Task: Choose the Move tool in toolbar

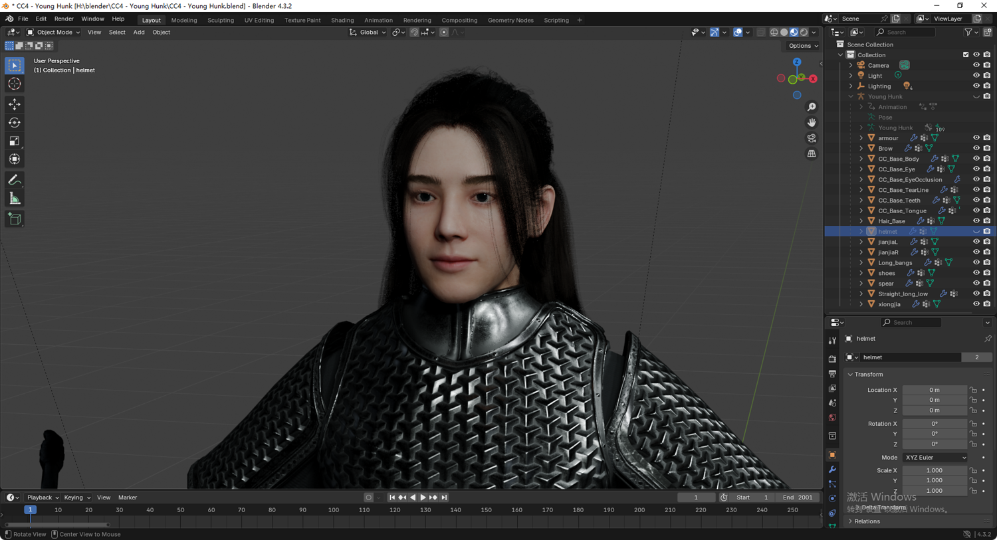Action: pos(15,104)
